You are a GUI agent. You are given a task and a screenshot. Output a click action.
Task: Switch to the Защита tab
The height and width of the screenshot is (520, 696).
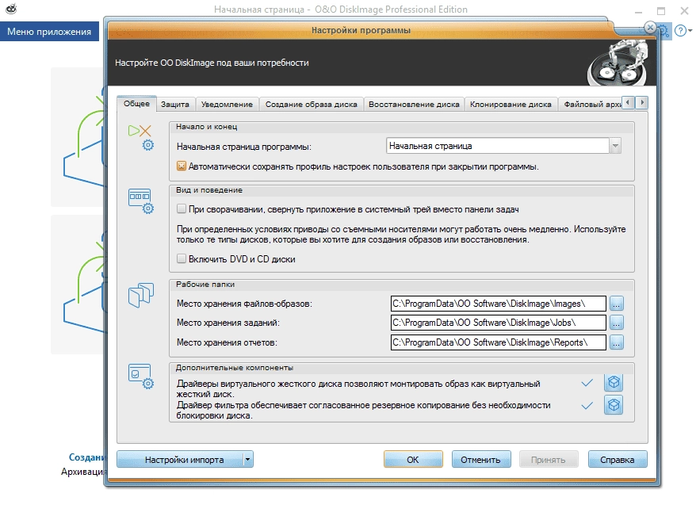click(175, 105)
